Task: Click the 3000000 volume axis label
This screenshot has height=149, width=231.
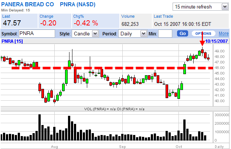Action: tap(222, 115)
